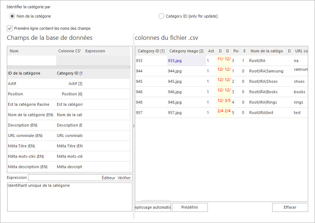Select the 'Méta mots-clés (EN)' field row
Screen dimensions: 315x223
pyautogui.click(x=69, y=156)
